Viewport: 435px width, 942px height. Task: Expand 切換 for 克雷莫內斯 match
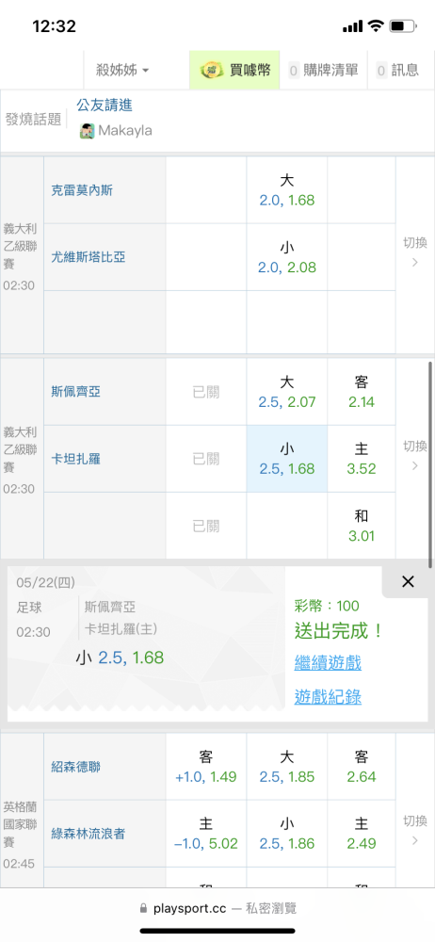point(414,252)
